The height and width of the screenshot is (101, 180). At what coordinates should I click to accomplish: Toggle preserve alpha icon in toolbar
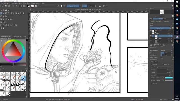(61, 6)
